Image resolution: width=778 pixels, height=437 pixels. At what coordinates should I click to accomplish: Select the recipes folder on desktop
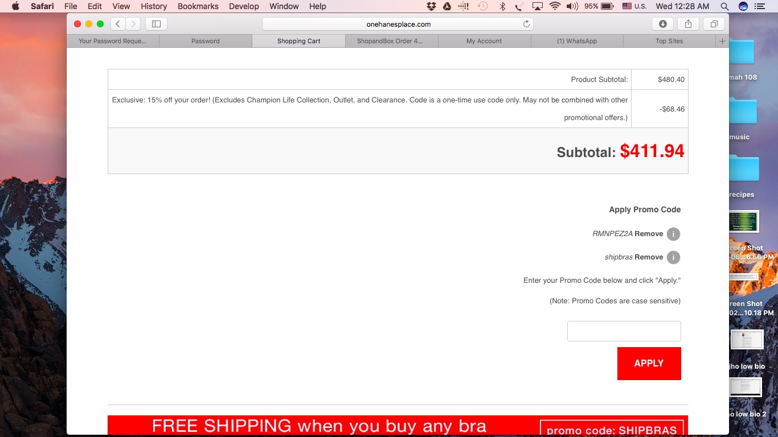click(x=743, y=176)
